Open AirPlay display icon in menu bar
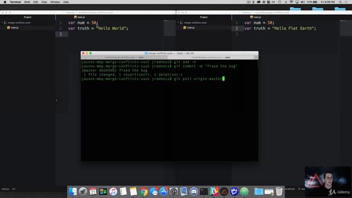The width and height of the screenshot is (352, 198). [297, 2]
